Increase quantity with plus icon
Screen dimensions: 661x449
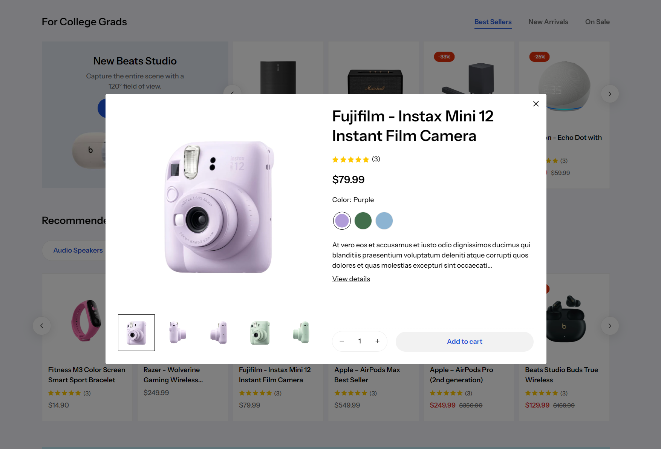tap(377, 341)
